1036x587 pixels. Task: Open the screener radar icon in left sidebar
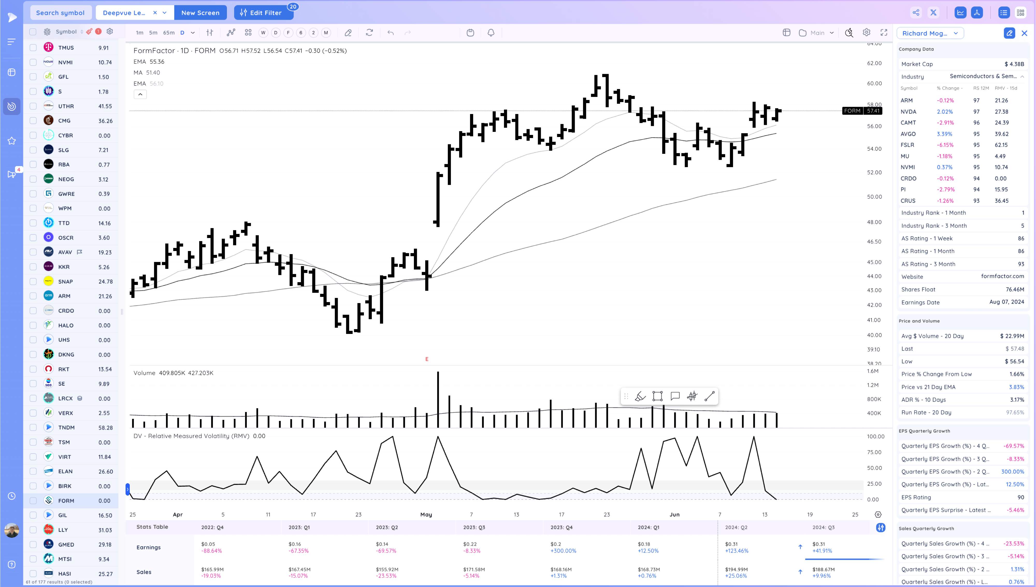pyautogui.click(x=12, y=106)
